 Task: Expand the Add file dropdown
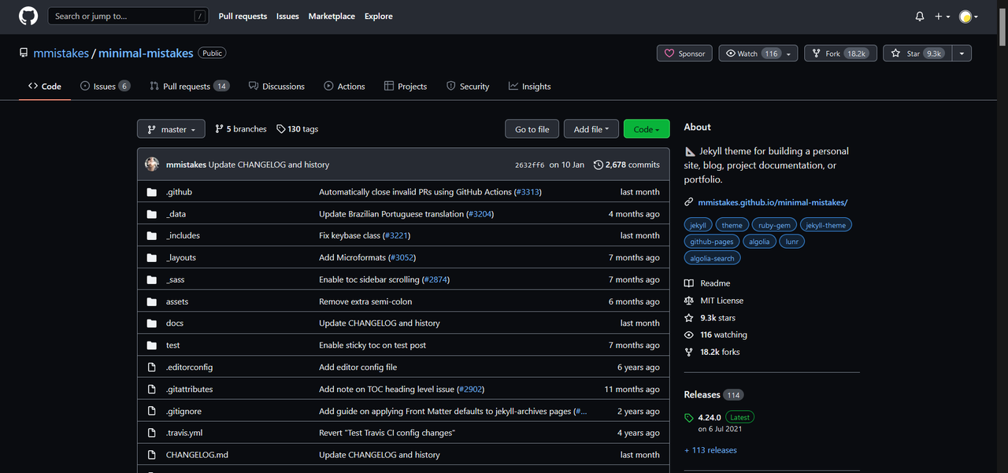point(591,129)
